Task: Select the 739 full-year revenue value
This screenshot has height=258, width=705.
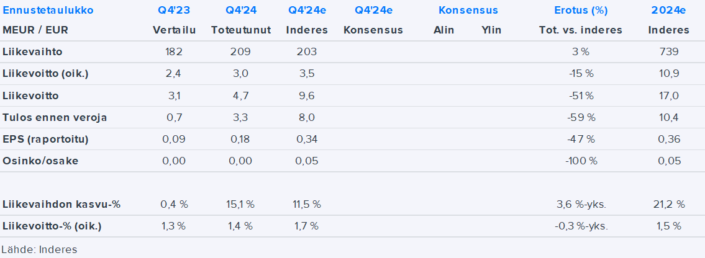Action: [670, 52]
